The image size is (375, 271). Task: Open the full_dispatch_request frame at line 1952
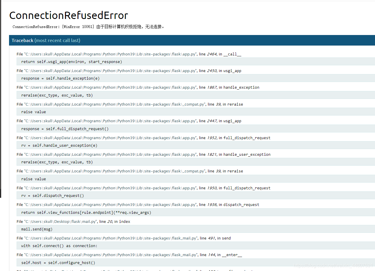(x=143, y=138)
